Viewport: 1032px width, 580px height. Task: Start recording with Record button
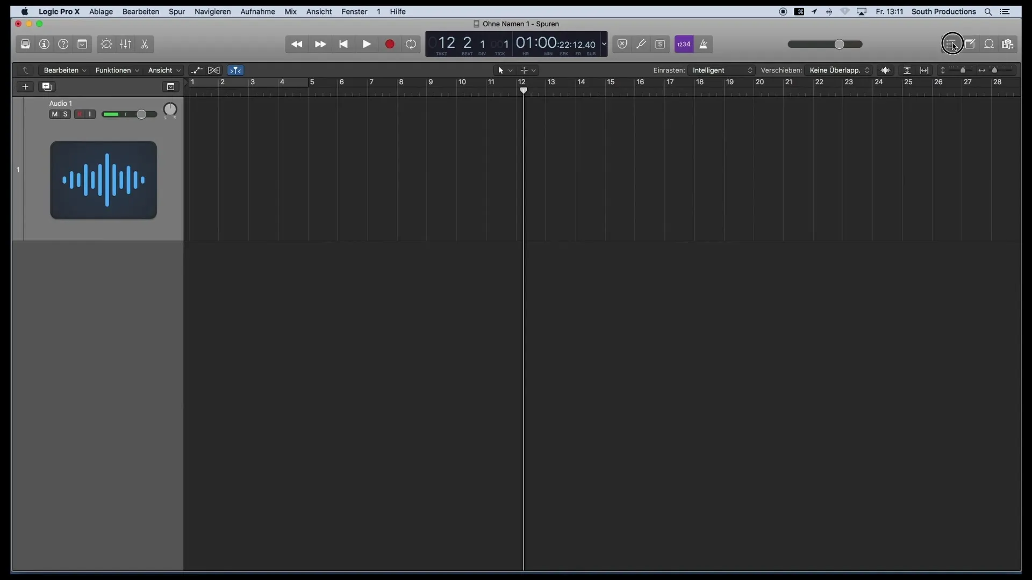390,44
